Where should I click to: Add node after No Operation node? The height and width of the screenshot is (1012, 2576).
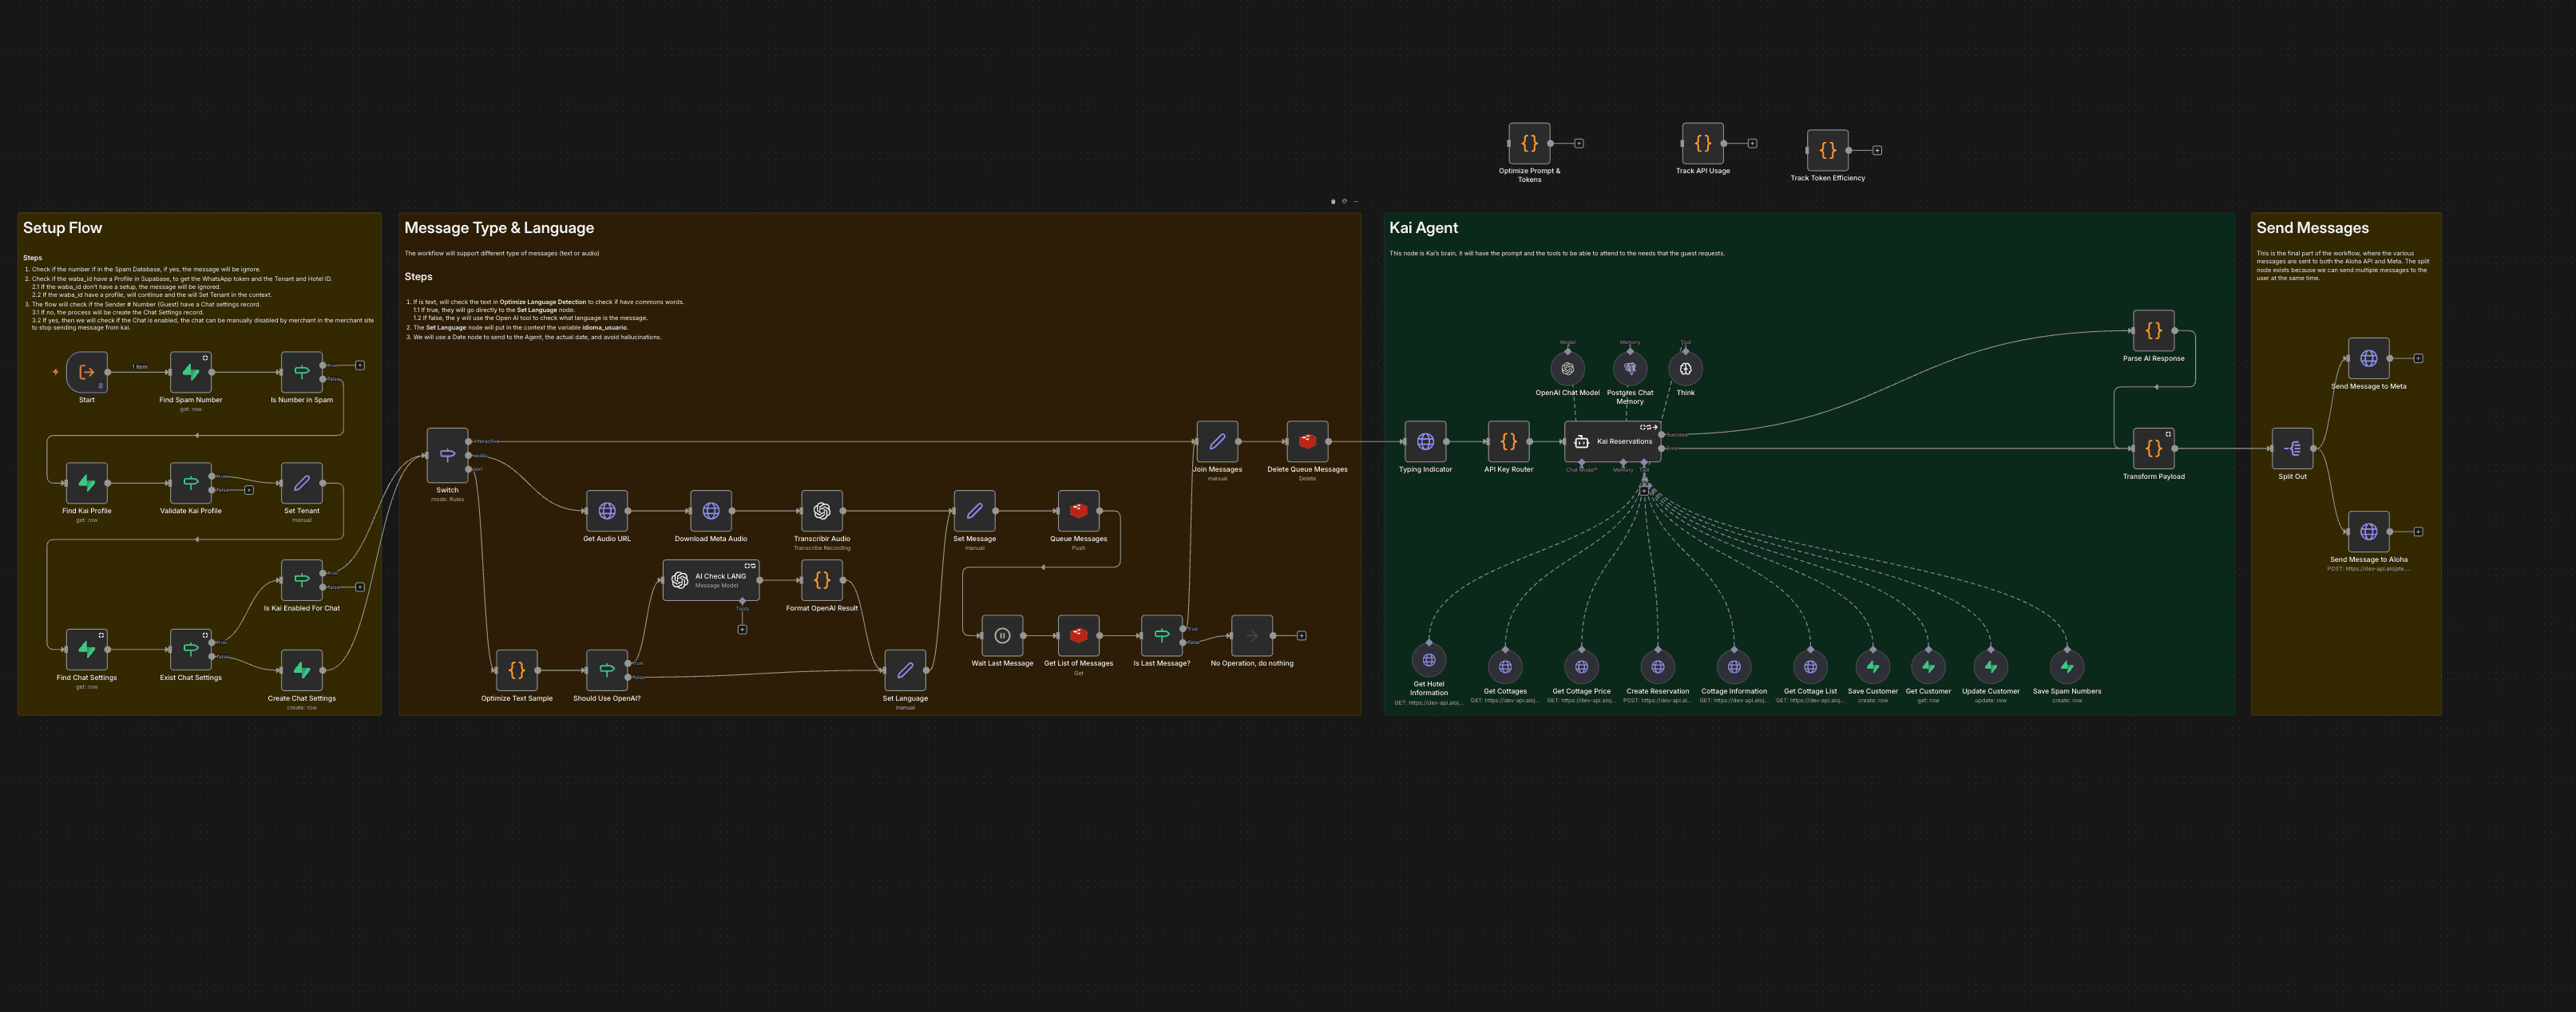tap(1301, 635)
